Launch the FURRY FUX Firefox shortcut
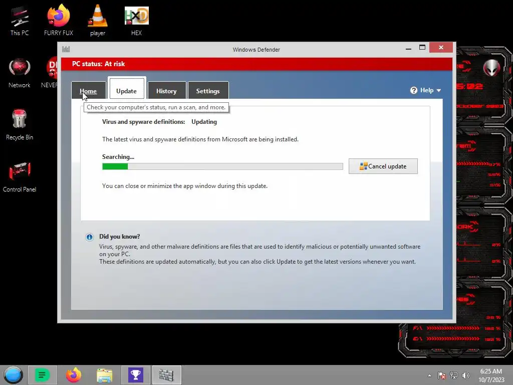The height and width of the screenshot is (385, 513). 59,20
